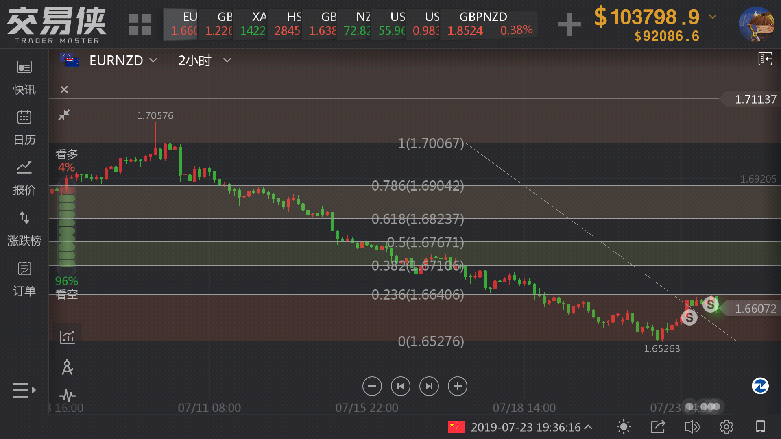781x439 pixels.
Task: Click the 1.66072 current price label
Action: (755, 309)
